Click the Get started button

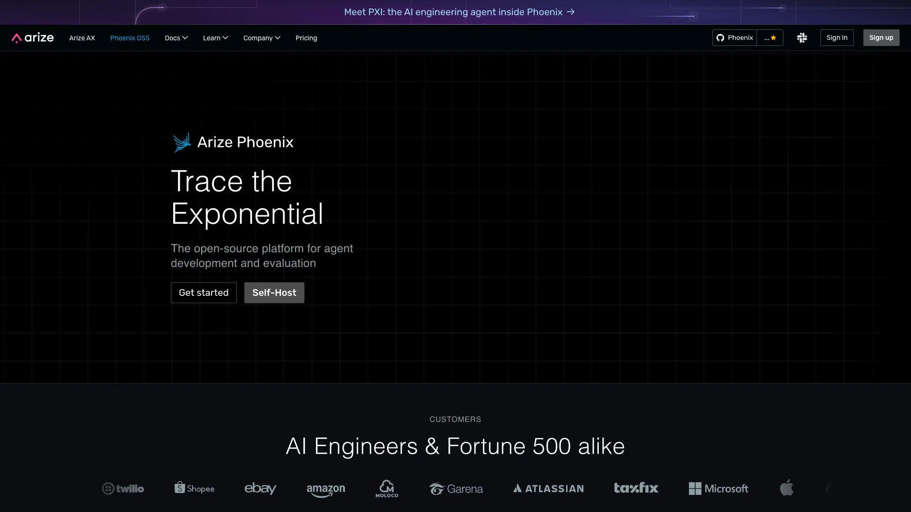pyautogui.click(x=204, y=293)
